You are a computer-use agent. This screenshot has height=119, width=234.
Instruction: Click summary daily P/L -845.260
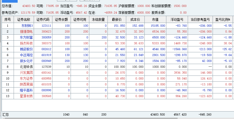tap(205, 114)
